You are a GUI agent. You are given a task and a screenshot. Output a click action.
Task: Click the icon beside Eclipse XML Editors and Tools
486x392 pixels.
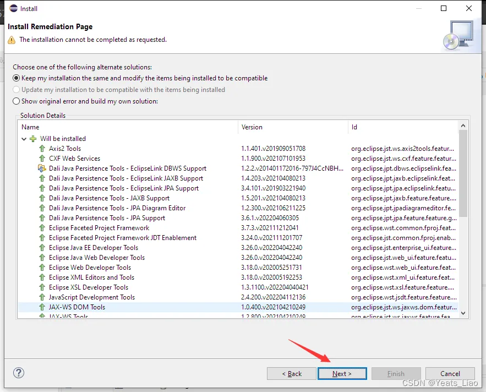[42, 277]
